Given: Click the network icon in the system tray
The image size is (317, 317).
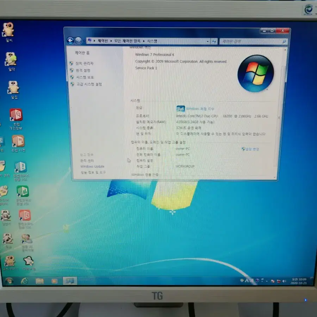Looking at the screenshot, I should [x=279, y=281].
